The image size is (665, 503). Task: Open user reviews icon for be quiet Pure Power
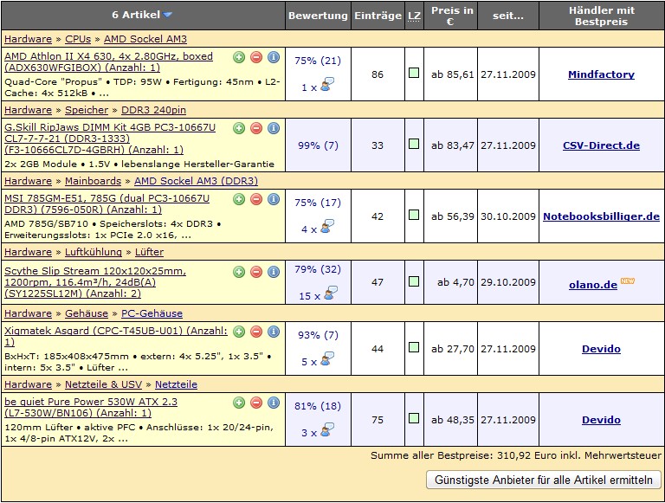pyautogui.click(x=327, y=430)
